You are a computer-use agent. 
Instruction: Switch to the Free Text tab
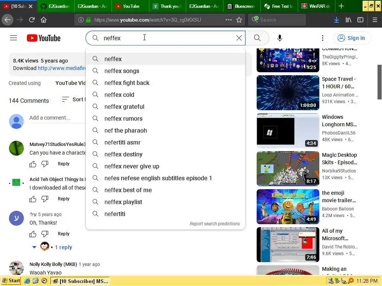pos(279,6)
